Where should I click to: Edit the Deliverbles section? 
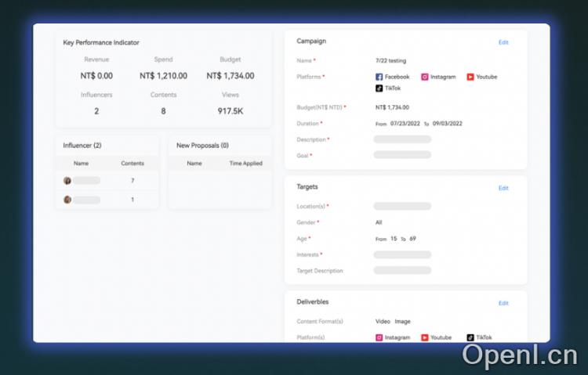(x=503, y=303)
